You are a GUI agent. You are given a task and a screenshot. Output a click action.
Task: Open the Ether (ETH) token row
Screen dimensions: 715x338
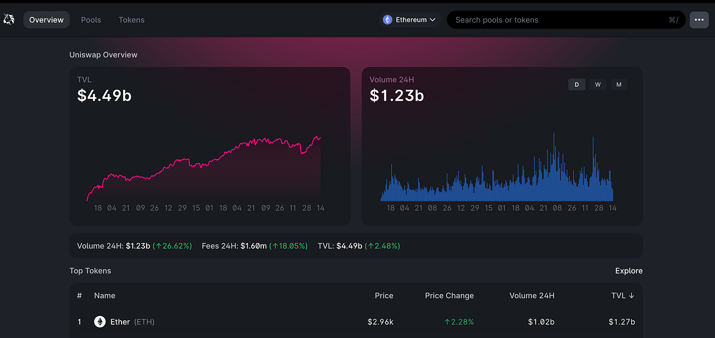click(356, 322)
